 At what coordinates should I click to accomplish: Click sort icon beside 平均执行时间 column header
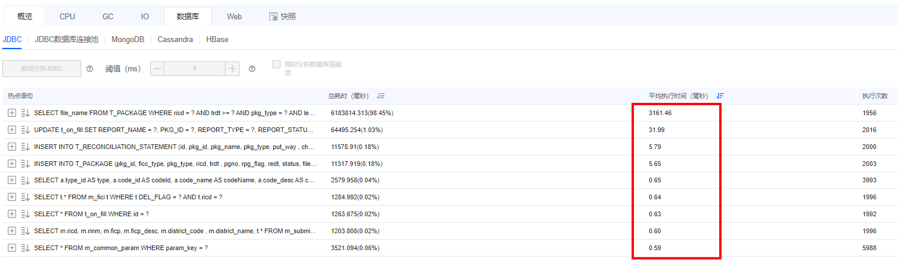[720, 96]
